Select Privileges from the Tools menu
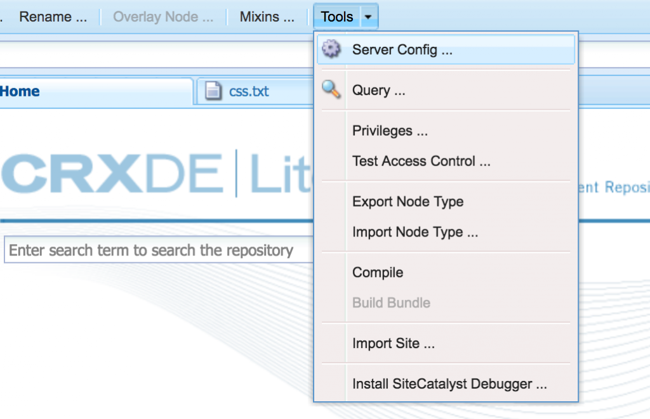This screenshot has height=419, width=650. (x=390, y=131)
